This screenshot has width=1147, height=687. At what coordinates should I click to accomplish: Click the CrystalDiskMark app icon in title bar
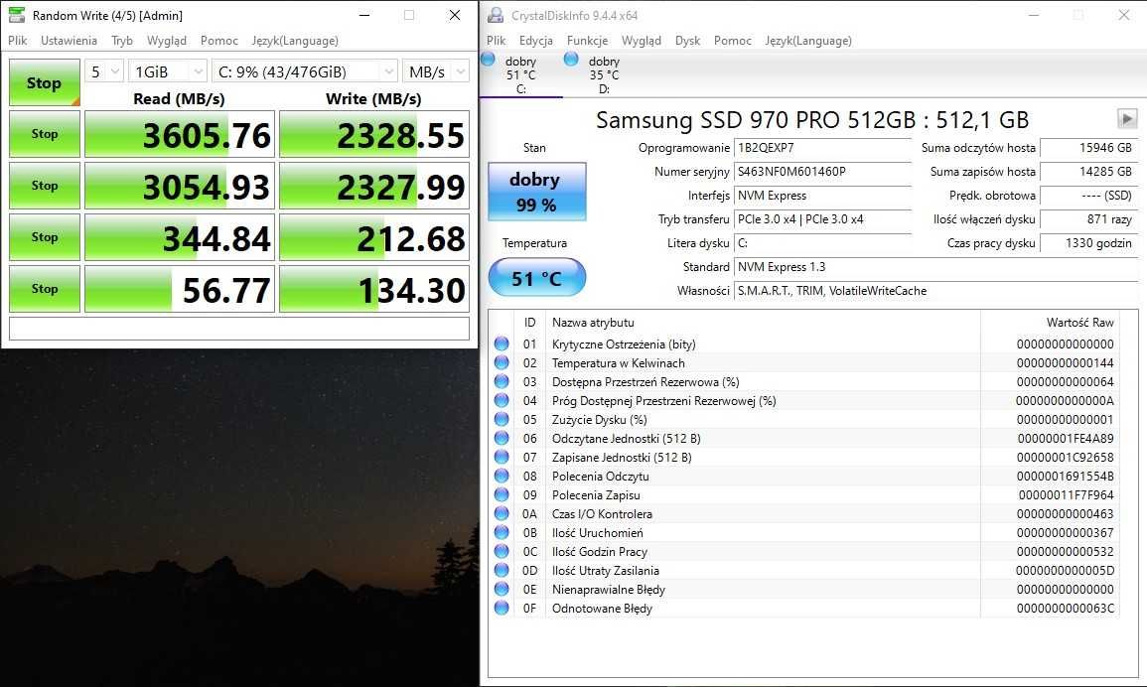pyautogui.click(x=16, y=15)
